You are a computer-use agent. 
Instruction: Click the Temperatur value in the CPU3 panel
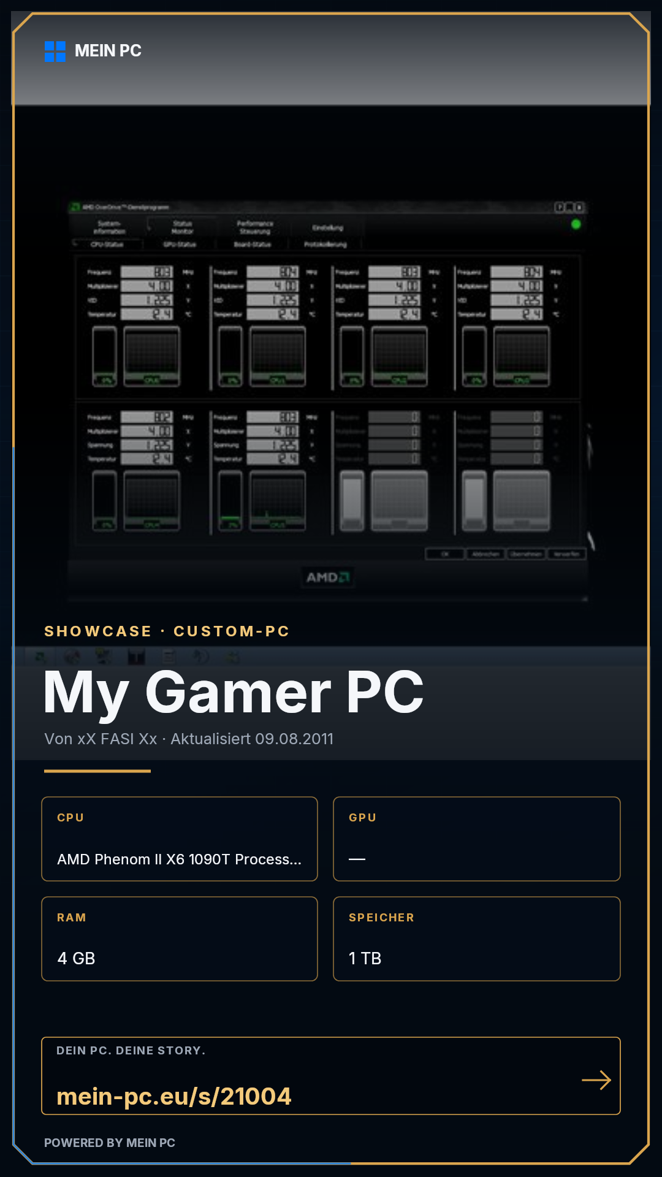pos(517,314)
